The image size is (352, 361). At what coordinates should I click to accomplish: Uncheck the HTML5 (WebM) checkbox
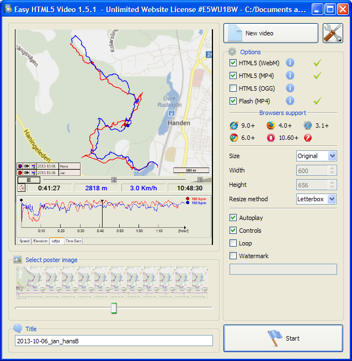coord(233,62)
